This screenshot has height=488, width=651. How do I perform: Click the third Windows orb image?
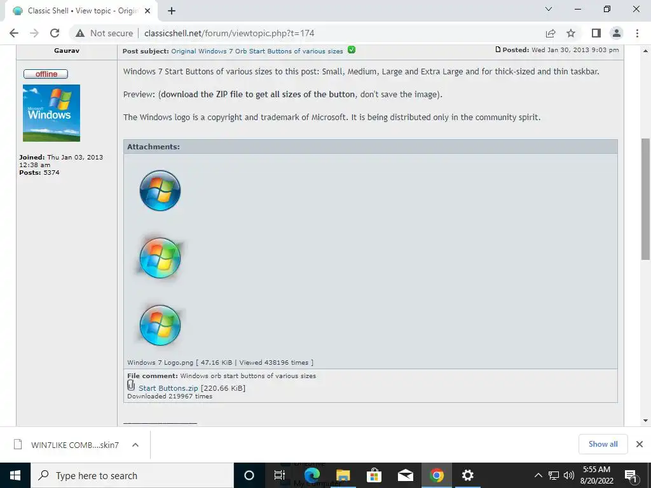[x=160, y=325]
